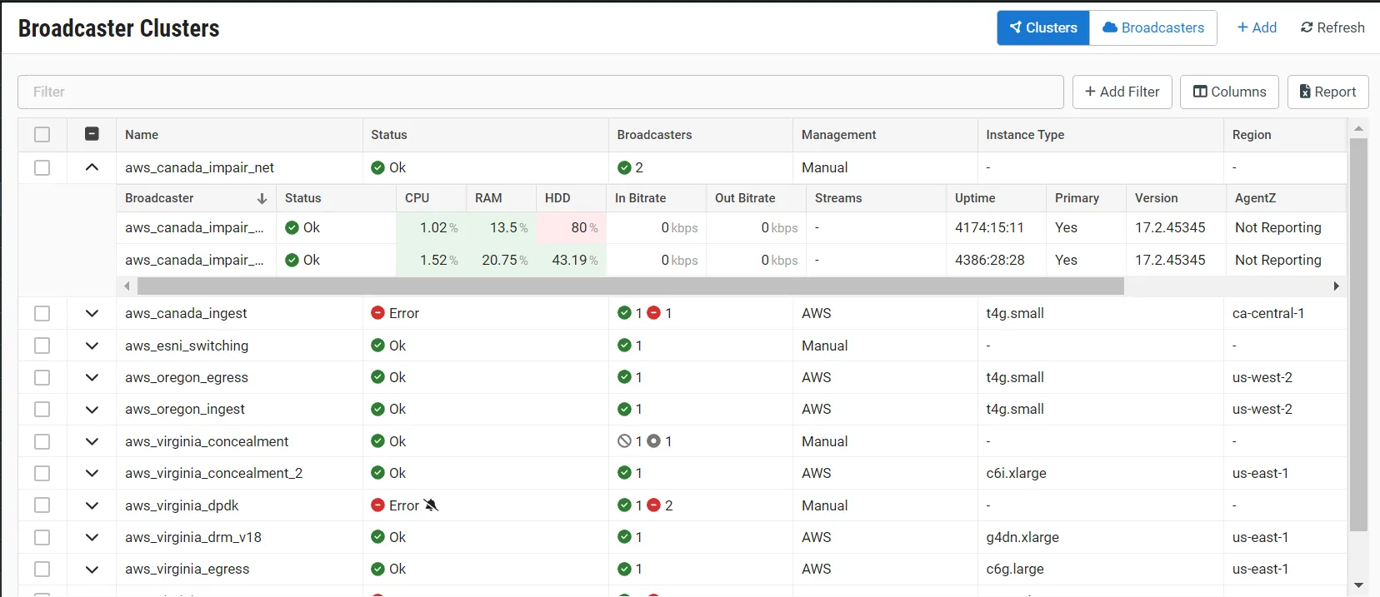The image size is (1380, 597).
Task: Click red broadcaster error icon in aws_virginia_dpdk row
Action: click(x=654, y=505)
